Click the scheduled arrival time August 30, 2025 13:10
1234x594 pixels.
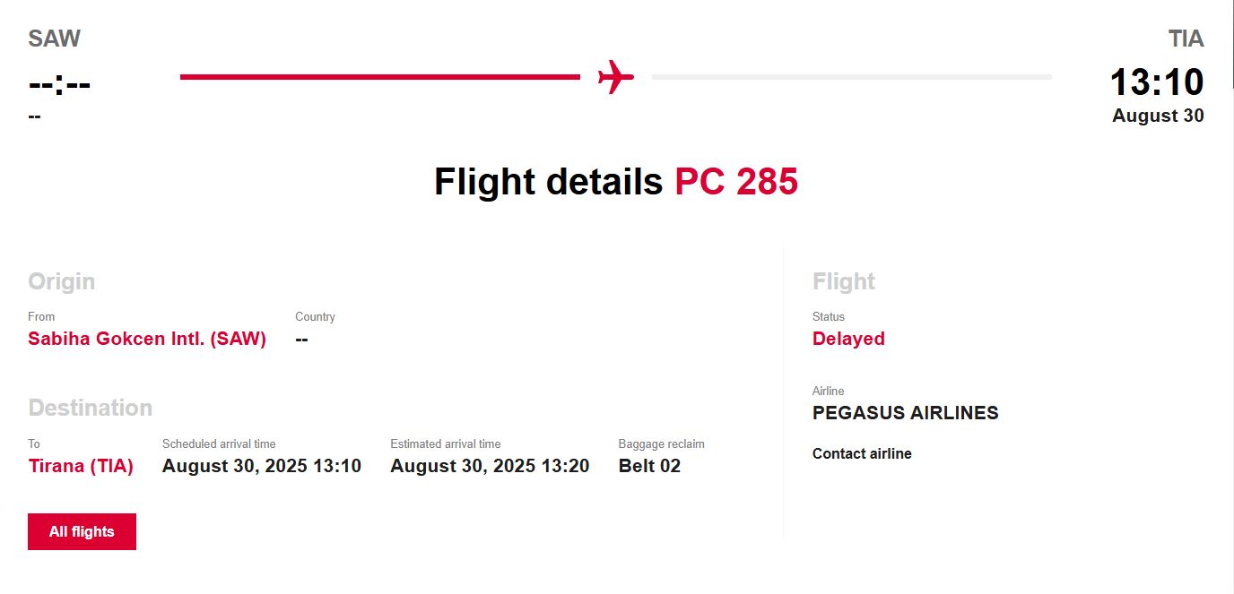tap(262, 466)
